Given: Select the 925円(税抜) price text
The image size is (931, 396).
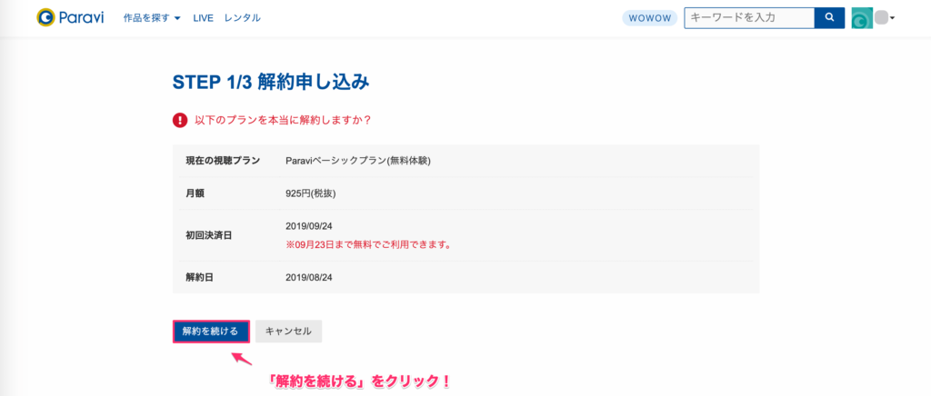Looking at the screenshot, I should [311, 193].
